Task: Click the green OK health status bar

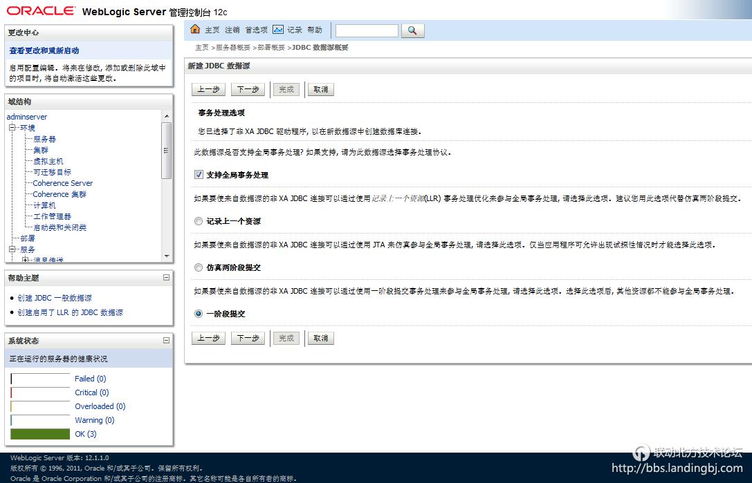Action: (x=39, y=433)
